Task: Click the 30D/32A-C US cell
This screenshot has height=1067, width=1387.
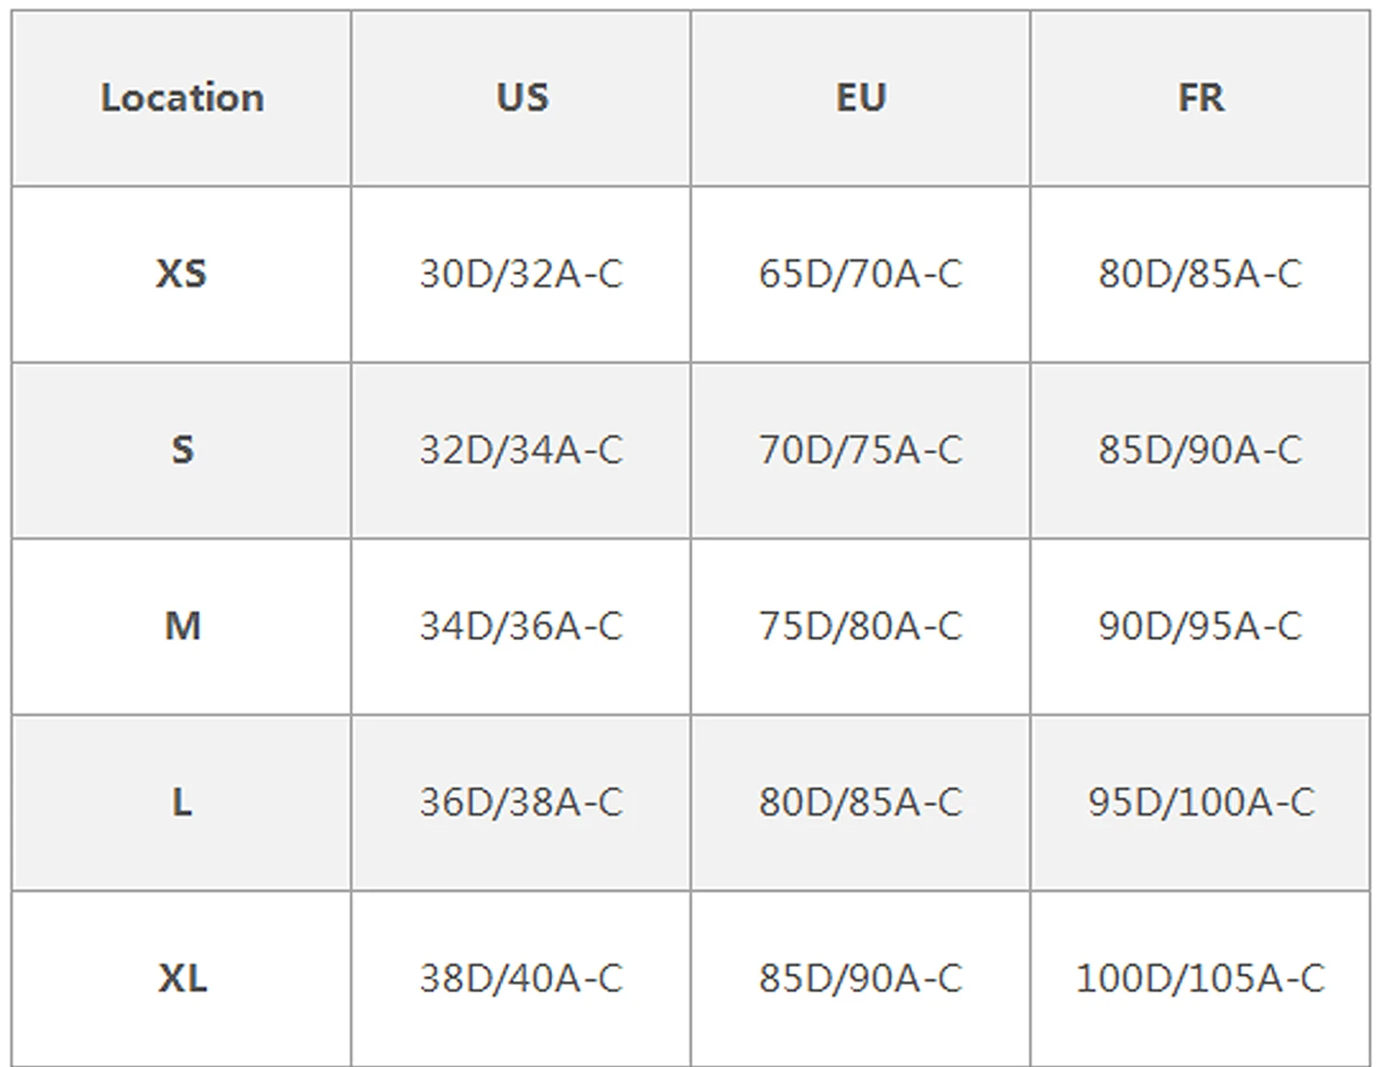Action: [522, 274]
